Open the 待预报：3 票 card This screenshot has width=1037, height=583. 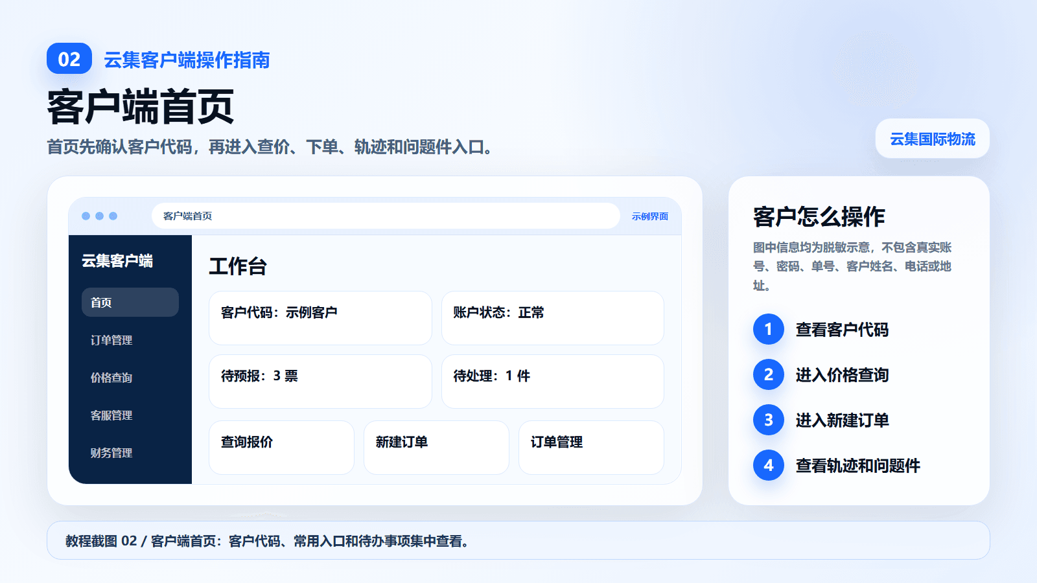coord(320,382)
